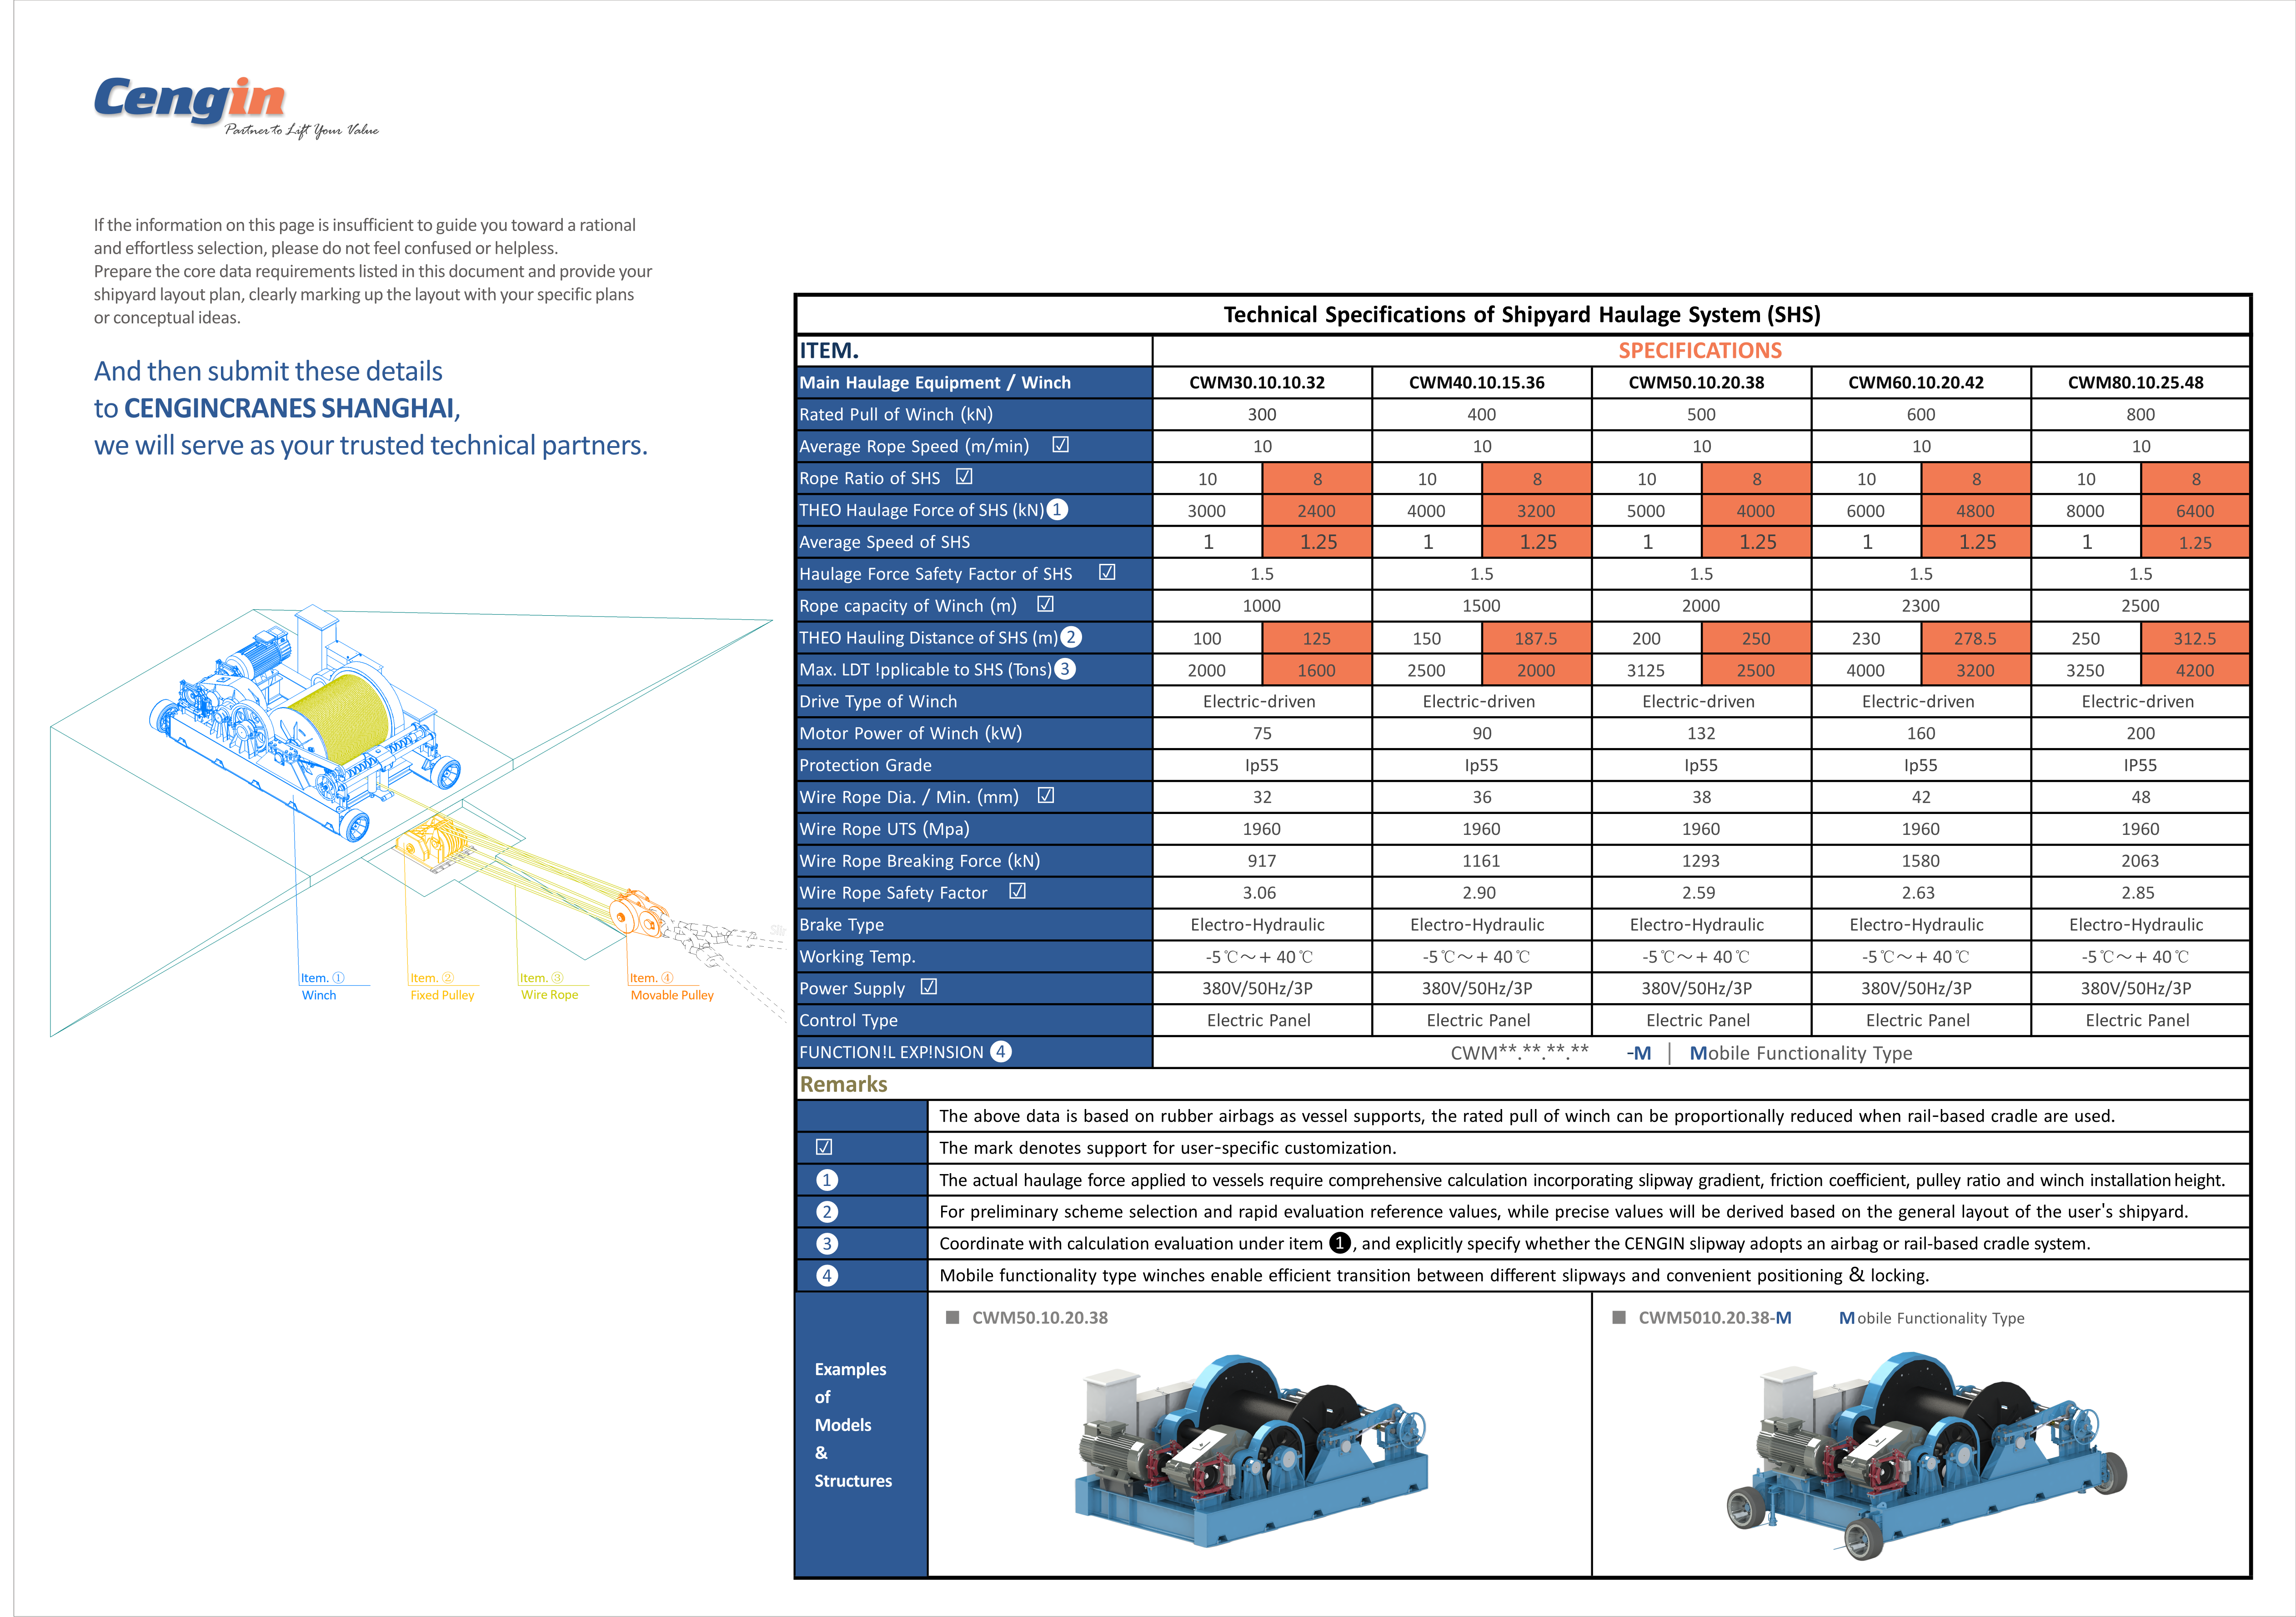Click 'Wire Rope UTS (Mpa)' row label
2296x1617 pixels.
884,829
